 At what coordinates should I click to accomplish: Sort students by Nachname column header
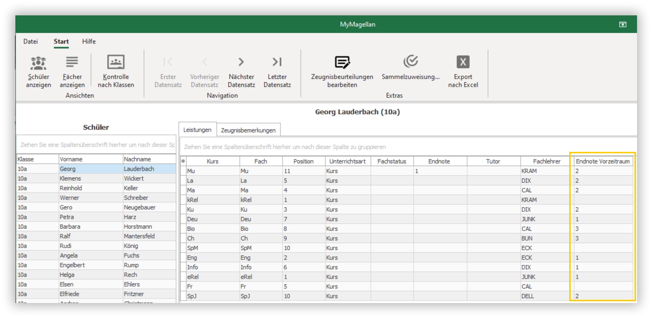point(149,159)
